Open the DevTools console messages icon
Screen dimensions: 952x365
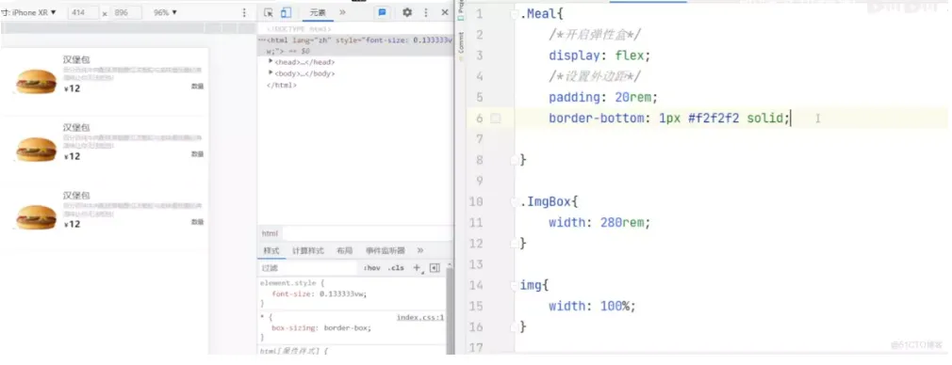[382, 13]
